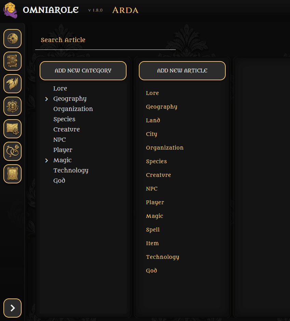Screen dimensions: 290x321
Task: Select NPC in the category tree
Action: [x=60, y=140]
